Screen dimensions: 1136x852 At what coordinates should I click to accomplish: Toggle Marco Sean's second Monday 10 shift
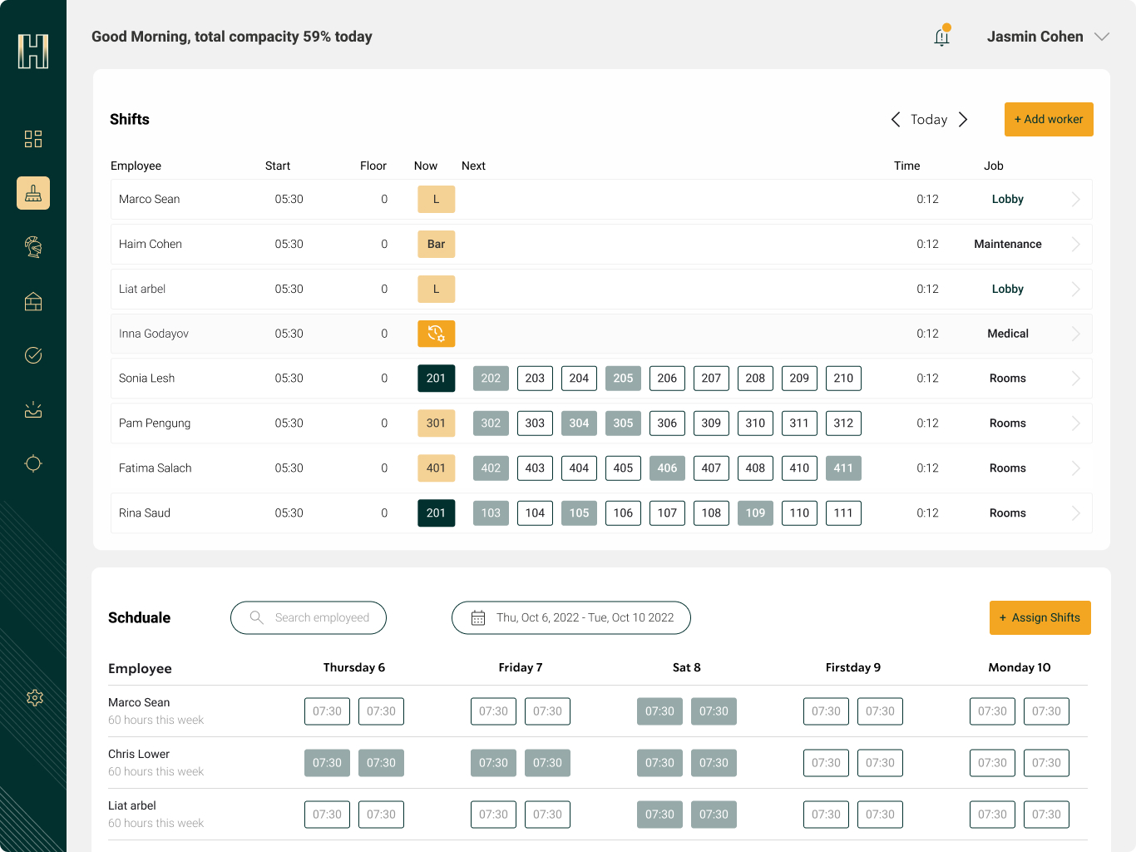tap(1046, 711)
